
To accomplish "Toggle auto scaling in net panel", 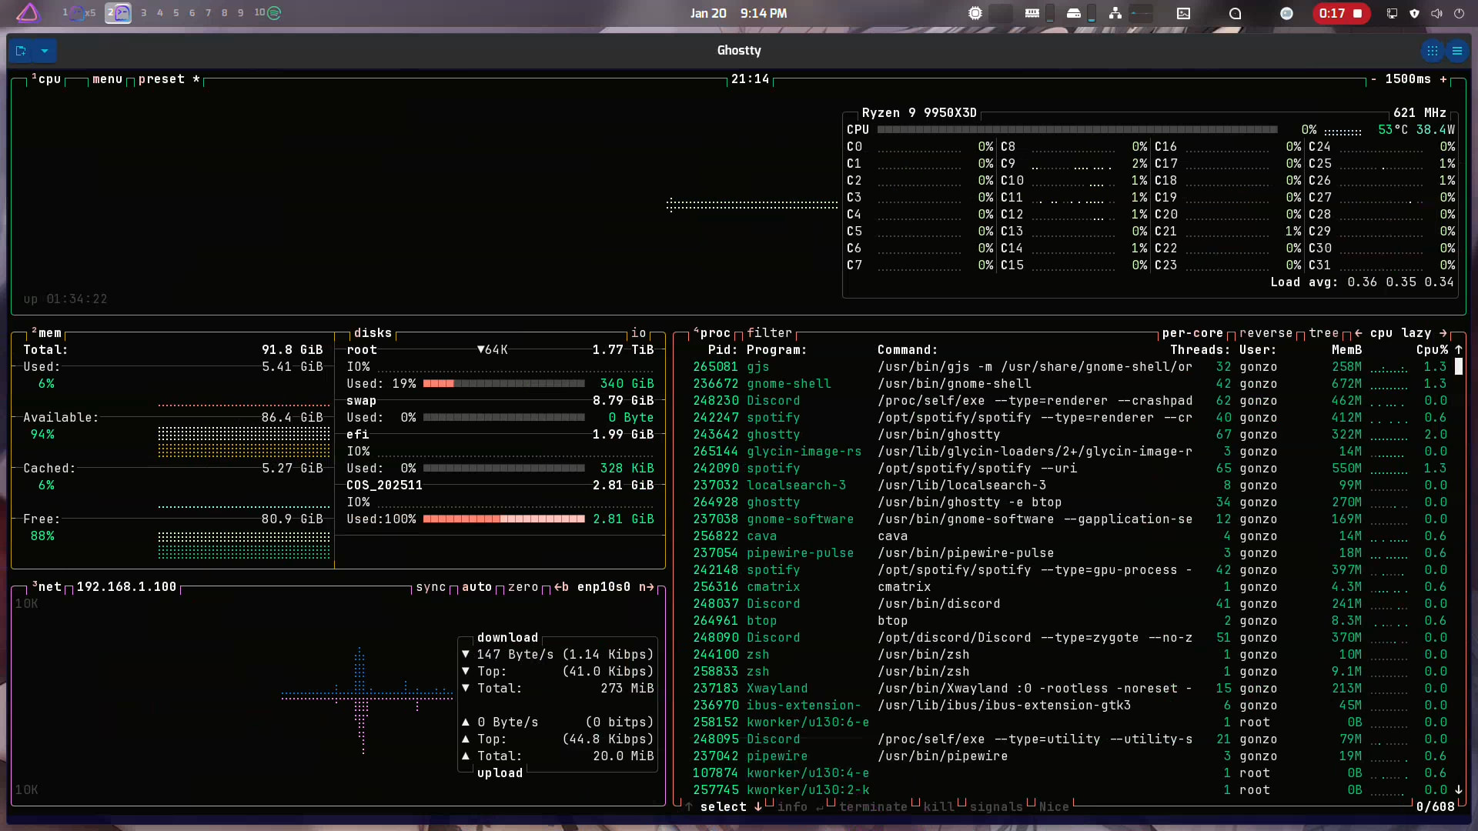I will (x=477, y=587).
